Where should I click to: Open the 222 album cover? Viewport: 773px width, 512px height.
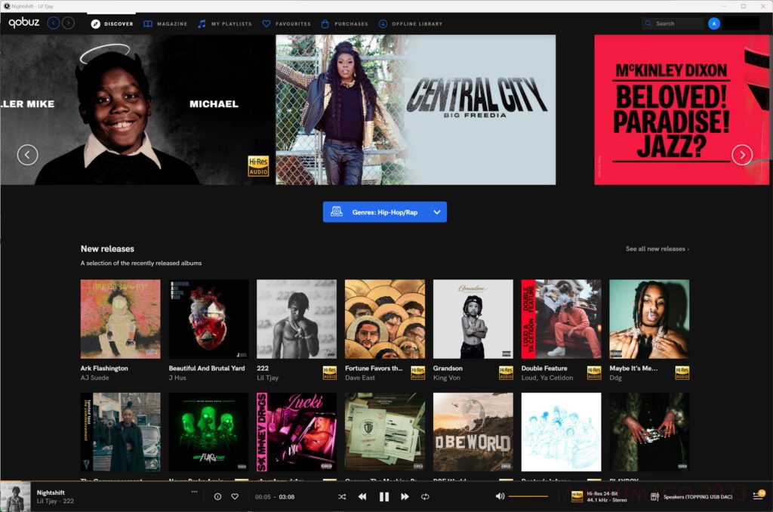297,319
